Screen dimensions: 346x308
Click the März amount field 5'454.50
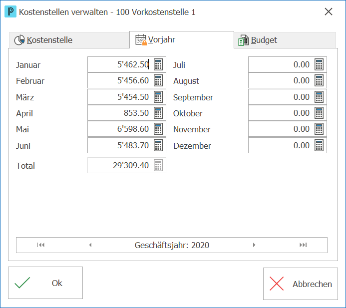pos(127,97)
